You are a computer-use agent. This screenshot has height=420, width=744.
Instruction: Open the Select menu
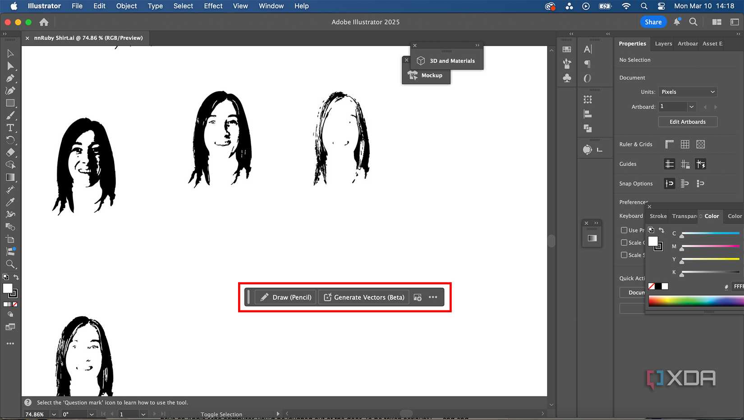point(183,6)
